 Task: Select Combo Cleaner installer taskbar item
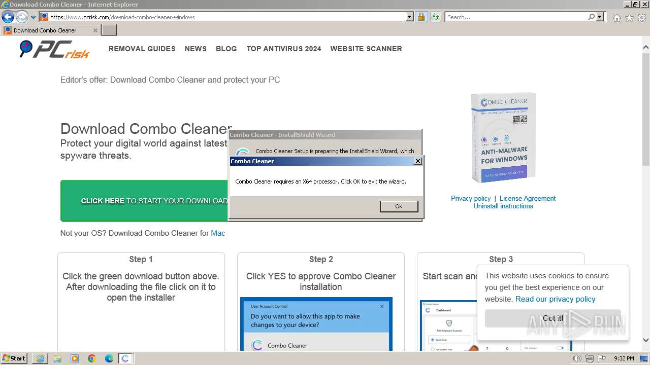pos(126,358)
